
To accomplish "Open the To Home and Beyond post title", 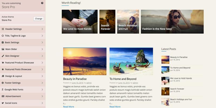I will (123, 79).
